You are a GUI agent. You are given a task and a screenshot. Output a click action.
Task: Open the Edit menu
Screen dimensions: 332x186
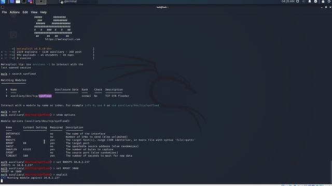pos(25,12)
